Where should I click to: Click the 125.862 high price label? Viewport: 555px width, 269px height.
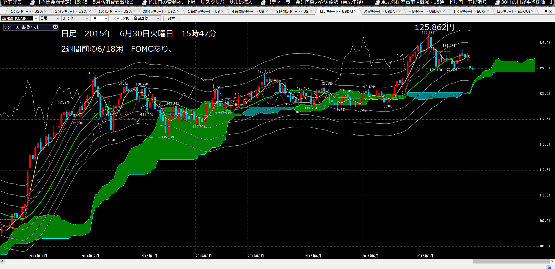point(428,33)
